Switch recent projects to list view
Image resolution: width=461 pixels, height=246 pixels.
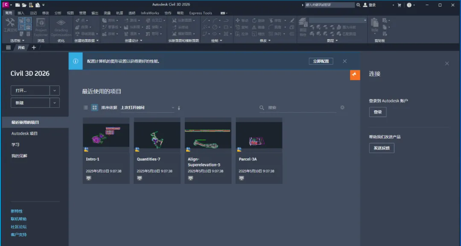[x=85, y=108]
